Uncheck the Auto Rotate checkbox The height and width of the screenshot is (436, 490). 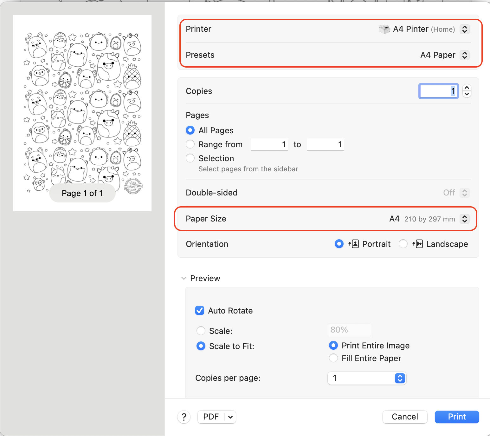pyautogui.click(x=200, y=310)
